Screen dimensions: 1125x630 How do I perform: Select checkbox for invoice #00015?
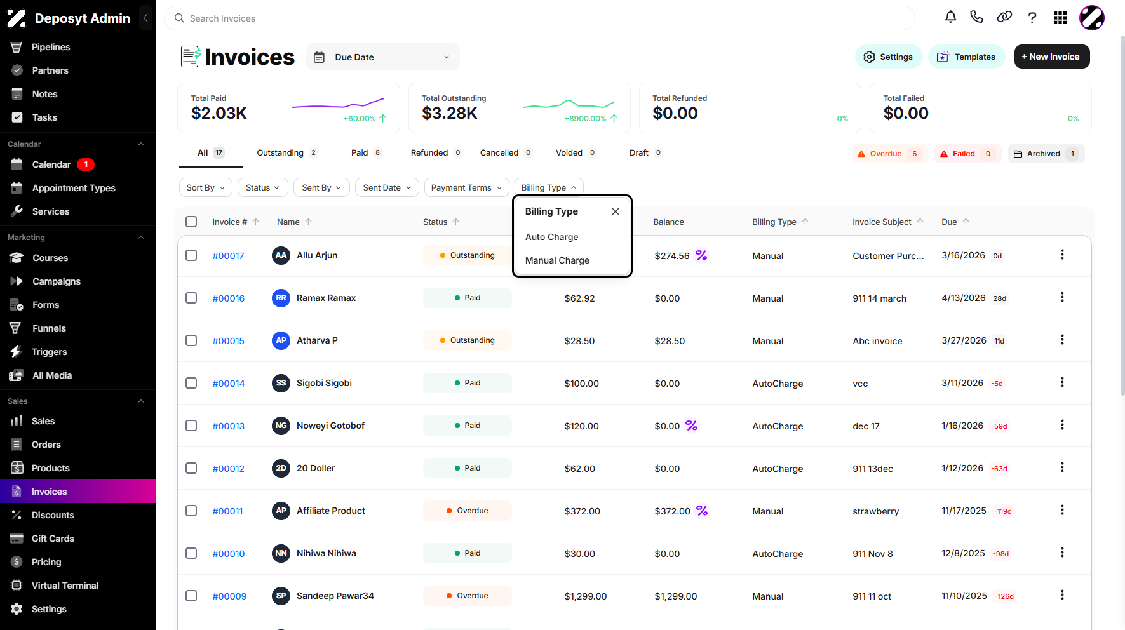(x=191, y=340)
